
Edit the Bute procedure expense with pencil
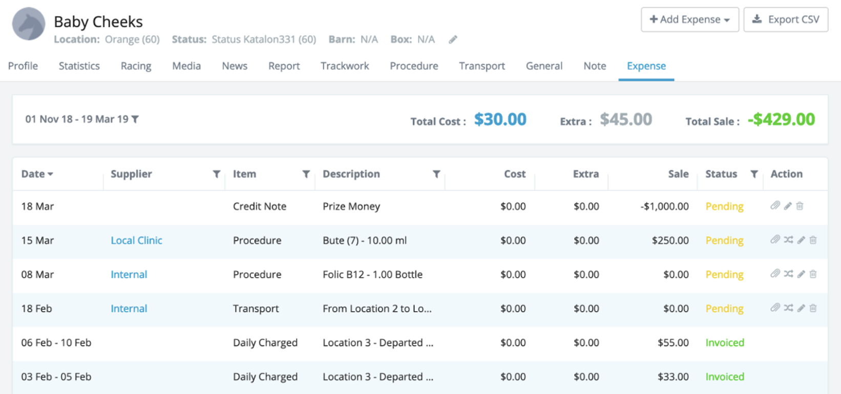pyautogui.click(x=801, y=240)
